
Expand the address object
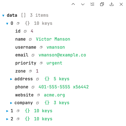(x=11, y=79)
